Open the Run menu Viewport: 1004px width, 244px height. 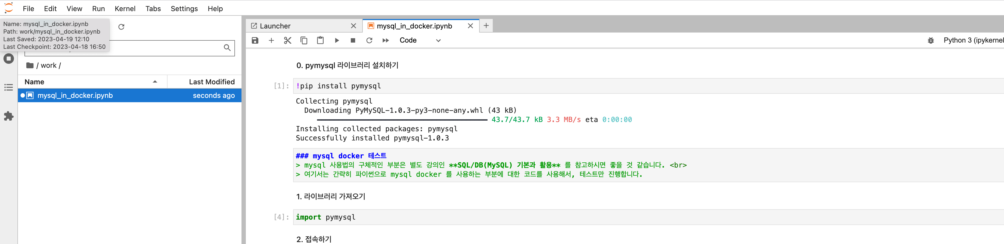(98, 9)
